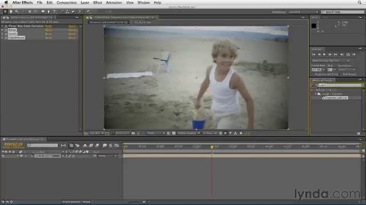Open the Composition menu
366x205 pixels.
(x=66, y=2)
